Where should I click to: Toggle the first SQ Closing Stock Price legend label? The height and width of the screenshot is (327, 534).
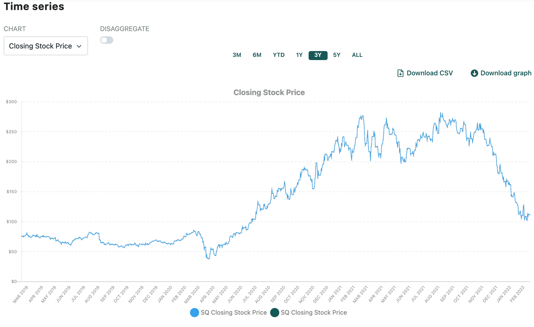coord(234,312)
